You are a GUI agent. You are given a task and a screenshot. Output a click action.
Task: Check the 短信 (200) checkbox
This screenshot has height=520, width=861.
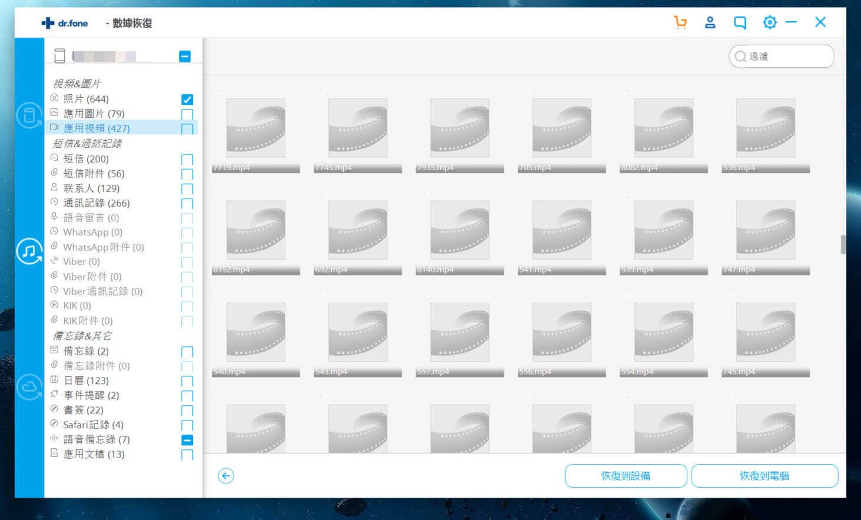(x=187, y=160)
